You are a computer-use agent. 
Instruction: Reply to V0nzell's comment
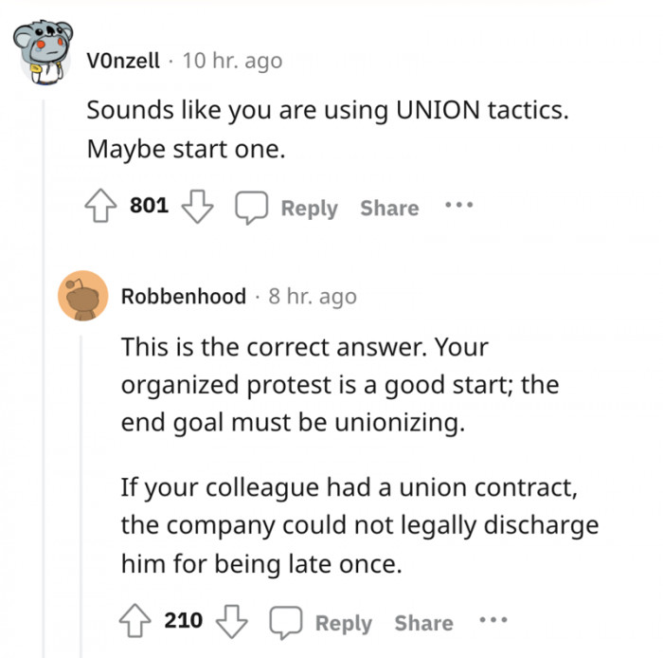click(x=309, y=208)
